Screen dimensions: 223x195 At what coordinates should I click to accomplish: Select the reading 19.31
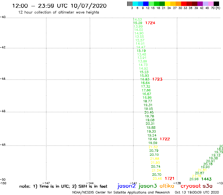148,105
